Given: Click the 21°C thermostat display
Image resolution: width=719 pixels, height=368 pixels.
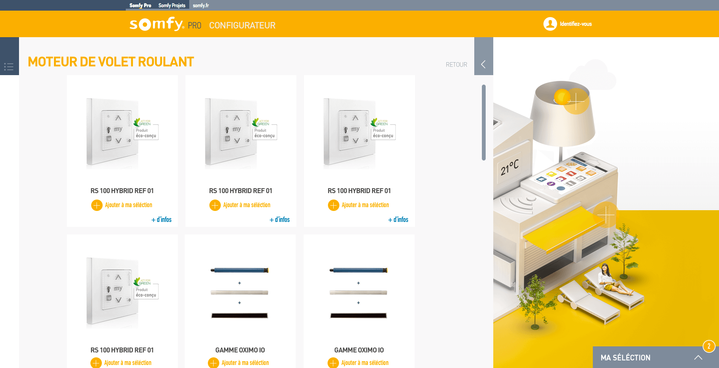Looking at the screenshot, I should pyautogui.click(x=509, y=168).
